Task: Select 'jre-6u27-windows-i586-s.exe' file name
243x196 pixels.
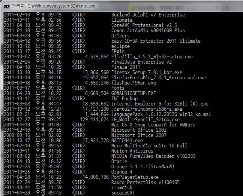Action: pyautogui.click(x=147, y=109)
